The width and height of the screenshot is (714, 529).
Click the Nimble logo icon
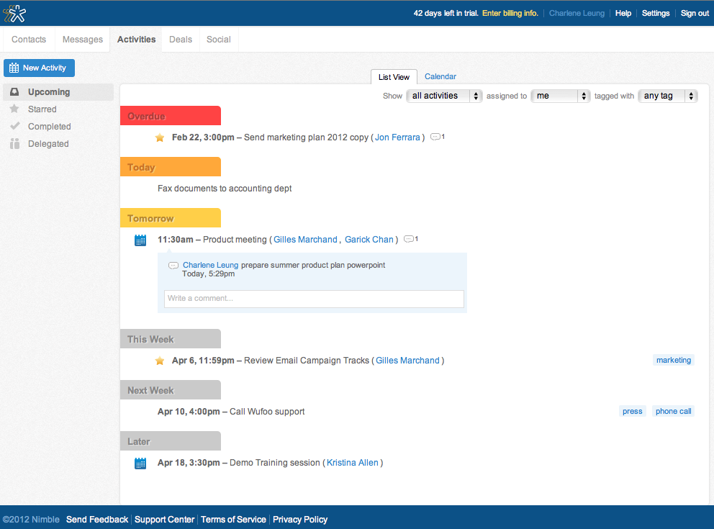(x=14, y=13)
